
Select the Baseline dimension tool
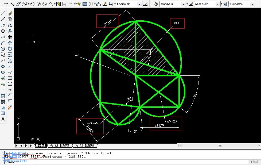click(64, 4)
